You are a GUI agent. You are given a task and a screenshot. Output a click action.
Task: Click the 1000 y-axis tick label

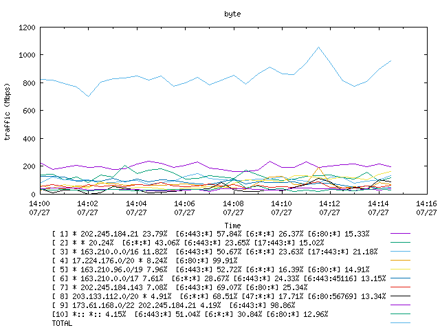click(27, 55)
